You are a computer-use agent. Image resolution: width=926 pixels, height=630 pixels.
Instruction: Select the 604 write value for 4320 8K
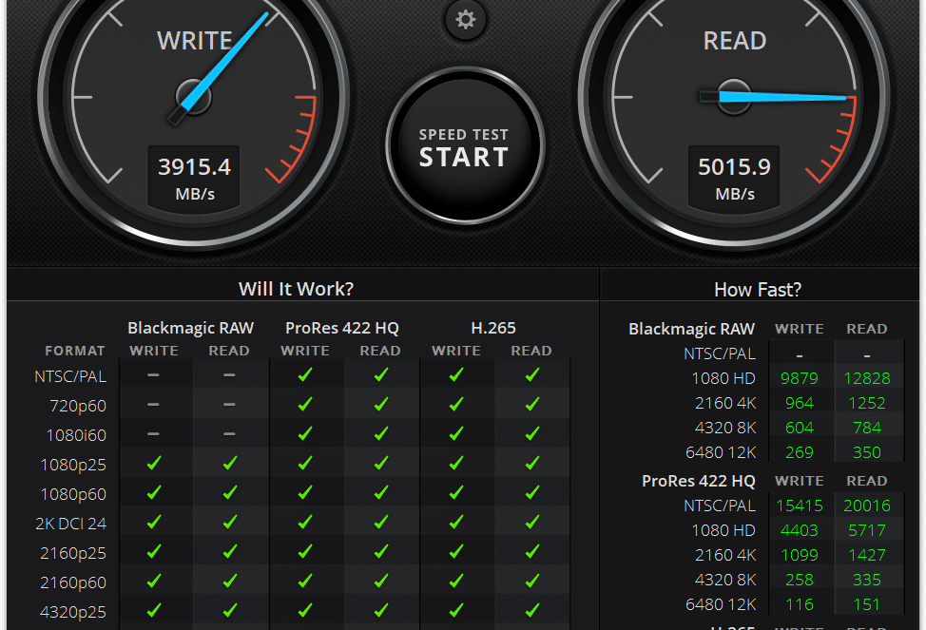(x=799, y=428)
